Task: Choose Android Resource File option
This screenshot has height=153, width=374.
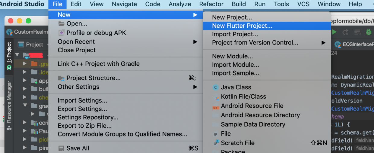Action: tap(252, 106)
